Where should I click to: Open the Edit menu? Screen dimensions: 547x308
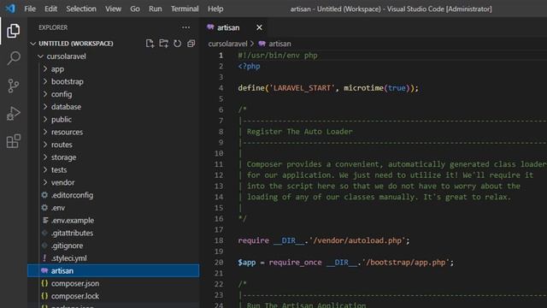(51, 9)
